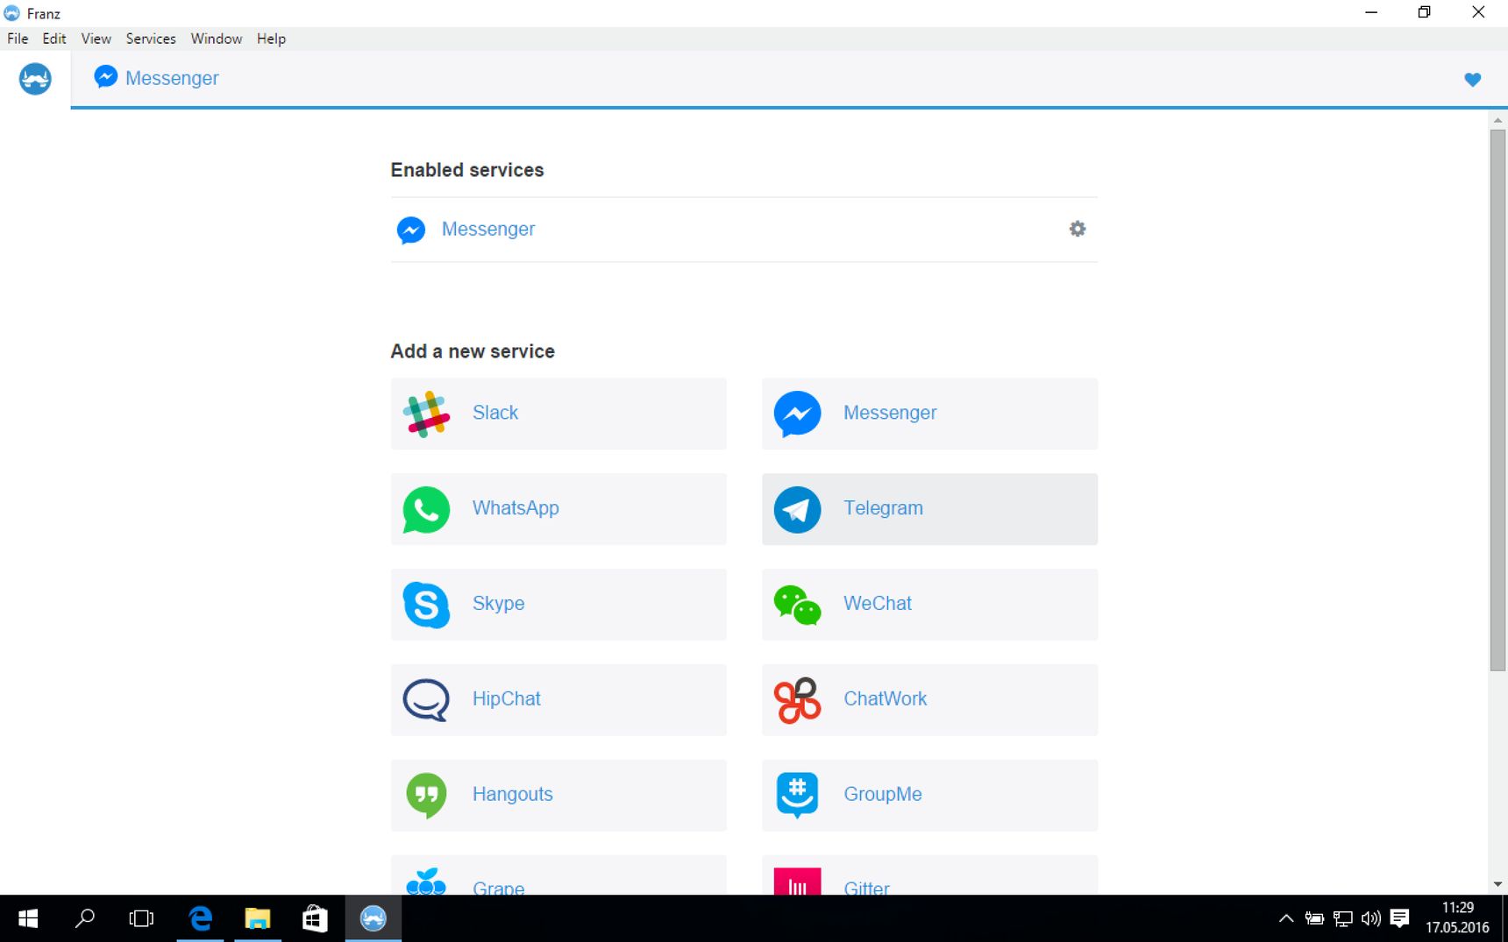Screen dimensions: 1508x942
Task: Show hidden tray icons chevron
Action: coord(1286,918)
